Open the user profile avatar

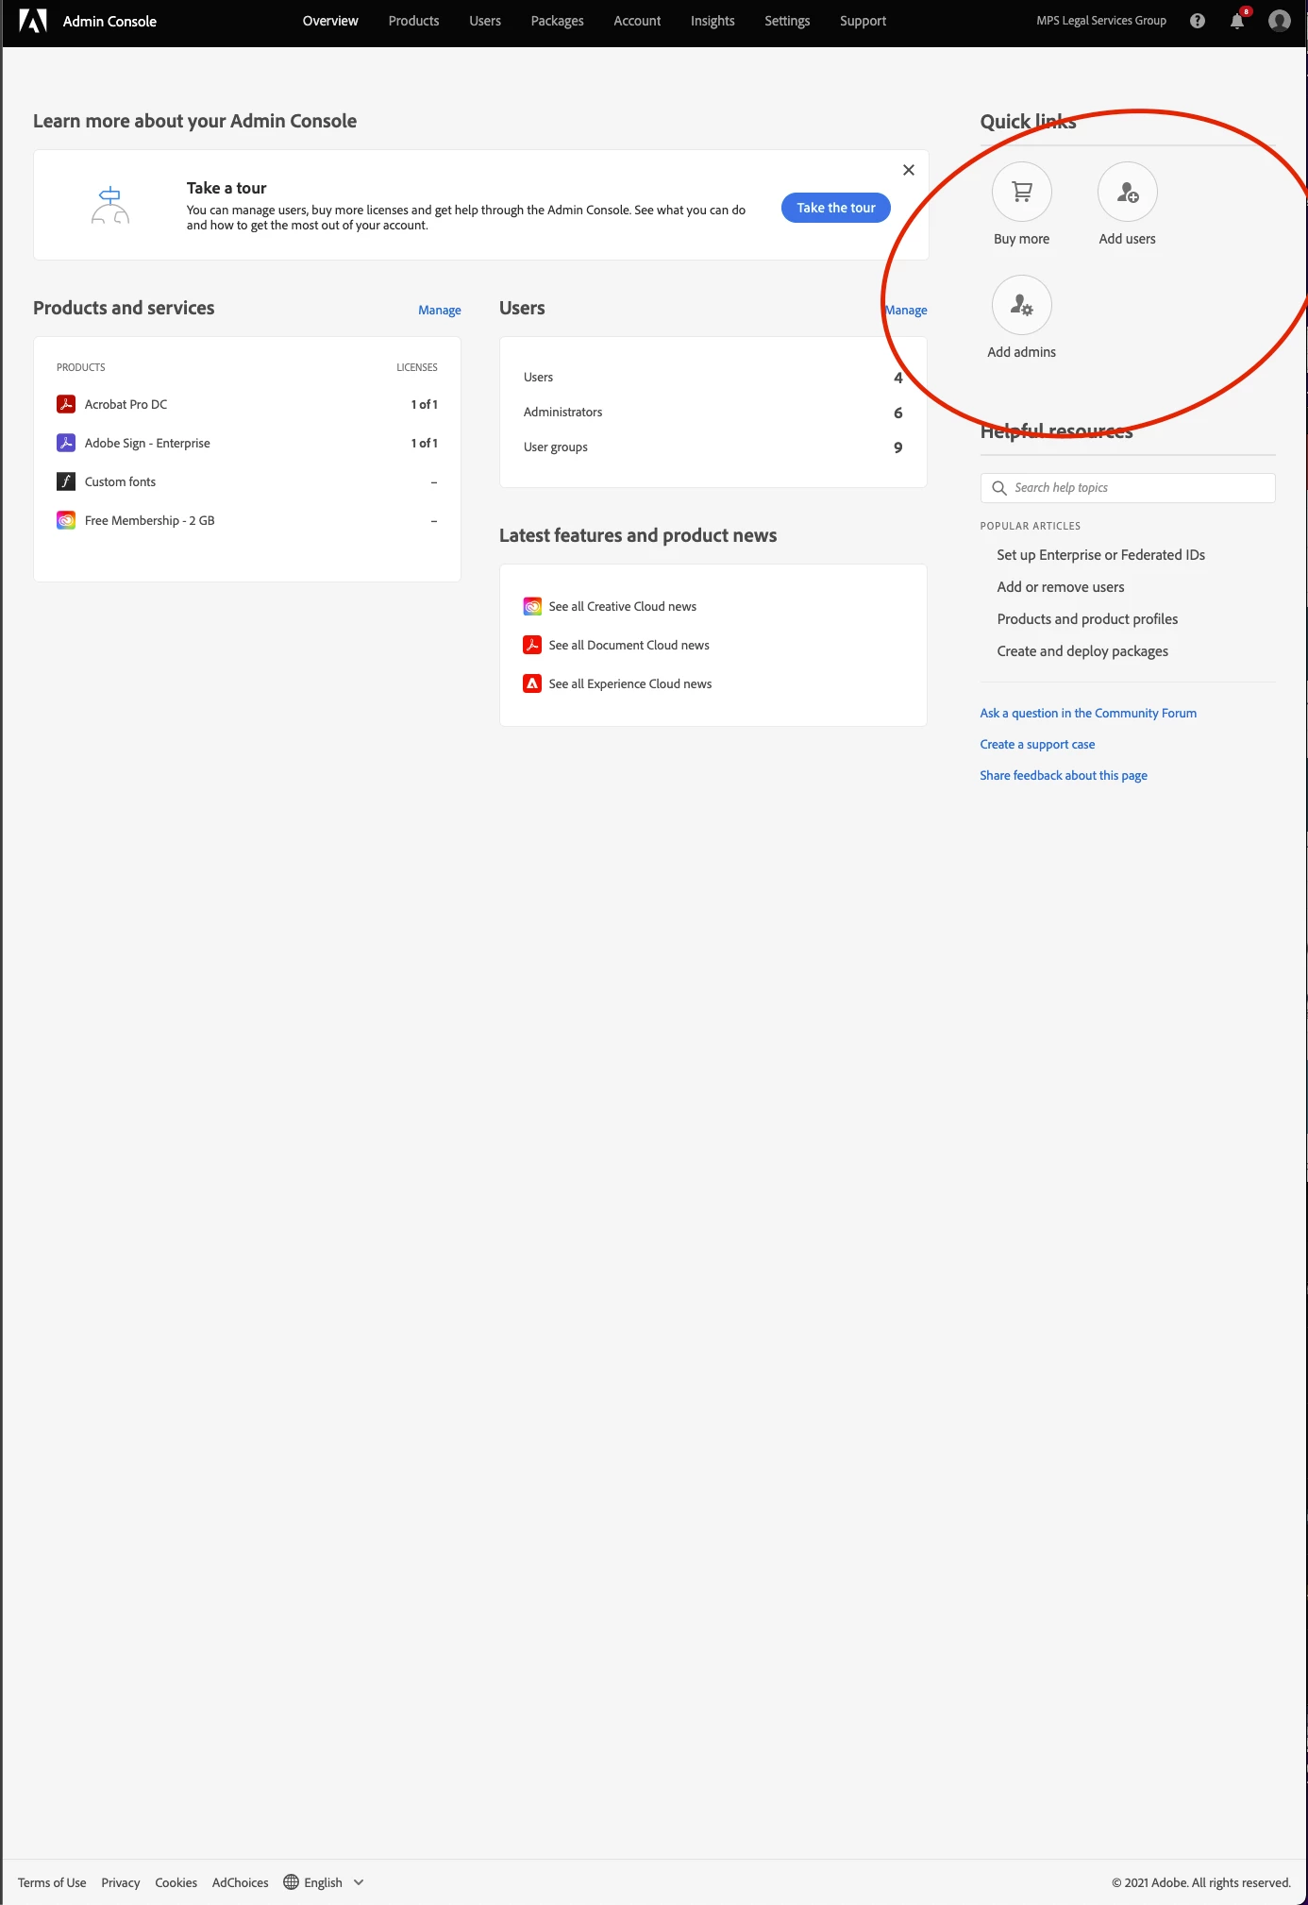1280,21
